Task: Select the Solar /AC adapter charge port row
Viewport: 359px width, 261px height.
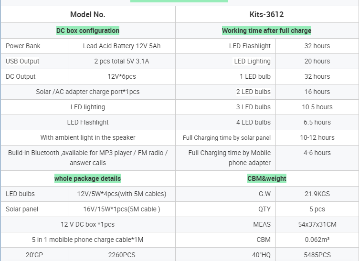Action: [88, 92]
